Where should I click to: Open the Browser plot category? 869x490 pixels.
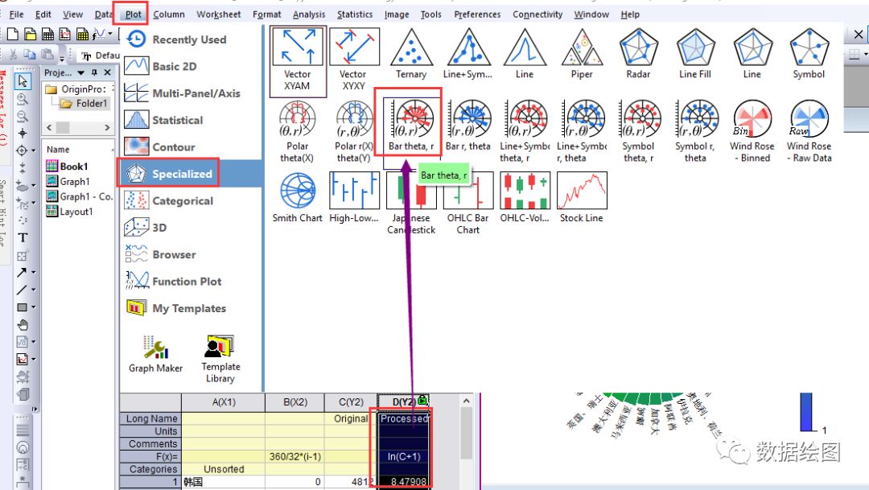click(190, 254)
